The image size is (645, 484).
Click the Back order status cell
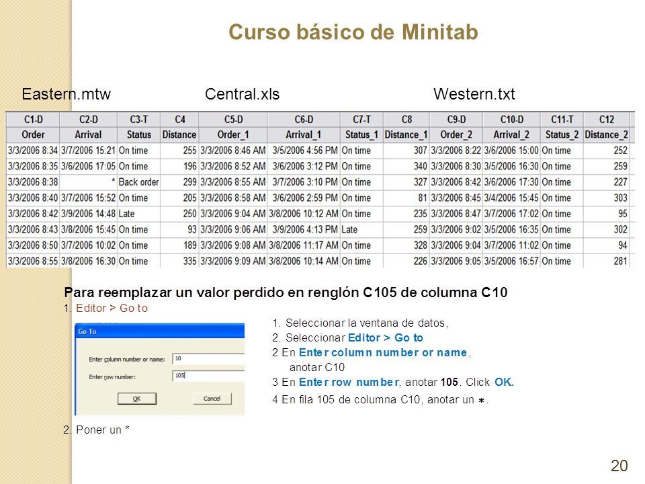pos(138,182)
